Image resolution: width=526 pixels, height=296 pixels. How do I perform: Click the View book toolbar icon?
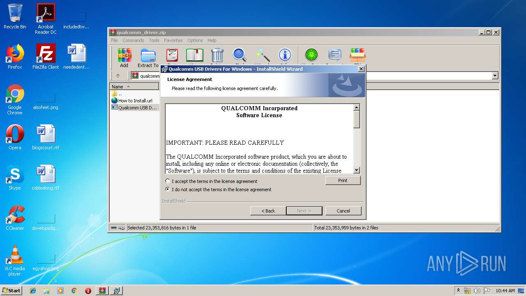pyautogui.click(x=194, y=56)
